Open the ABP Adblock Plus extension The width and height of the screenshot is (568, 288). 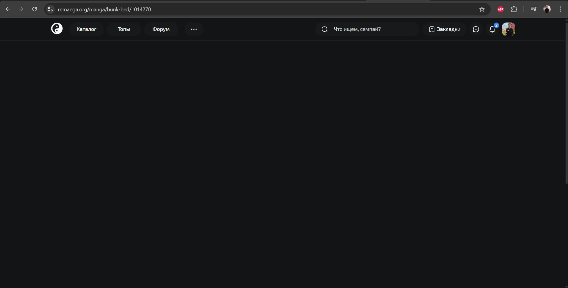click(501, 9)
